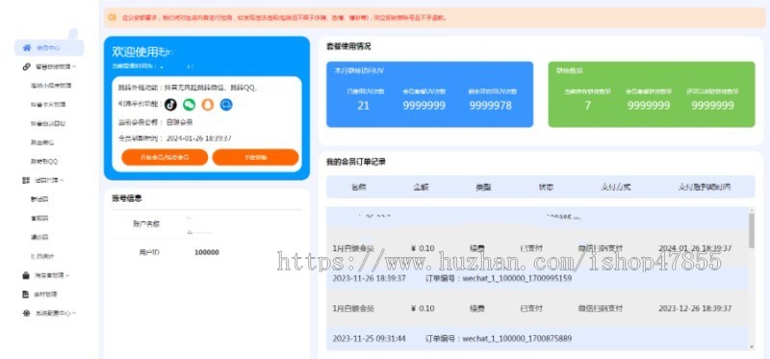
Task: Collapse the QR code (活码) sidebar group chevron
Action: pyautogui.click(x=63, y=180)
